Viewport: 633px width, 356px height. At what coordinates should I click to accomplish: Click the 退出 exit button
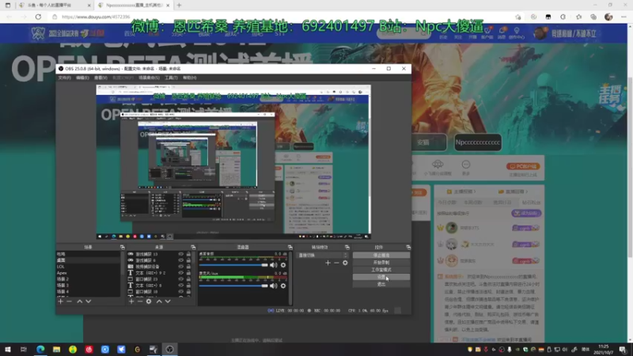[x=381, y=284]
